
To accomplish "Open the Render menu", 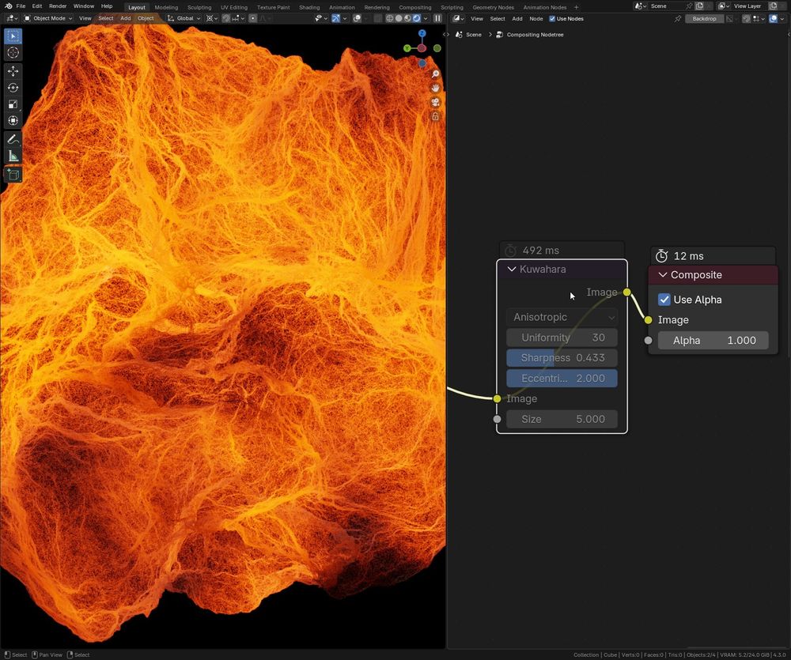I will pyautogui.click(x=58, y=6).
